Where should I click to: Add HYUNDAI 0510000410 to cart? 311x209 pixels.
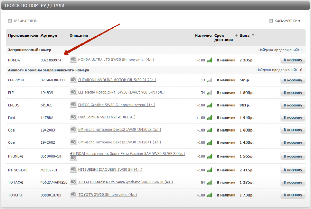293,156
